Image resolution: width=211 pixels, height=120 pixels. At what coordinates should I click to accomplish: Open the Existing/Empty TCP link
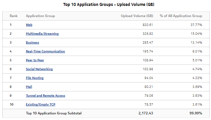40,105
